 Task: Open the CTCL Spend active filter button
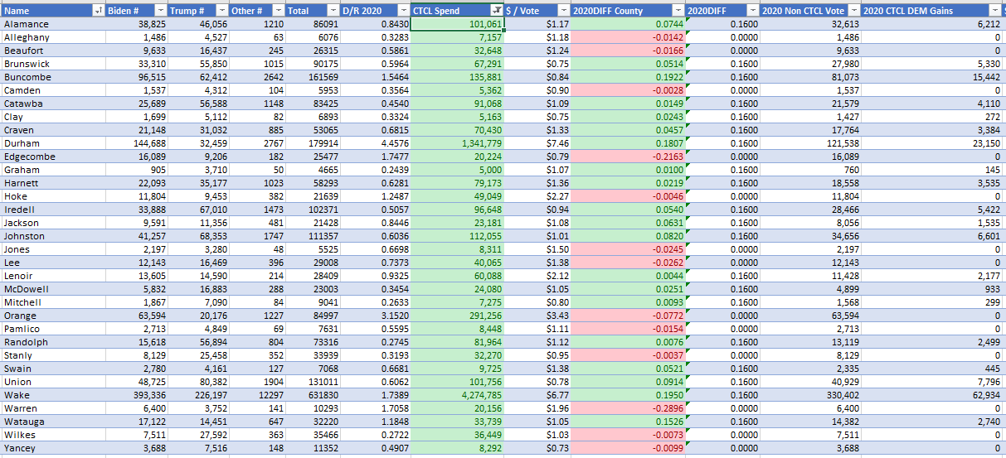(x=497, y=11)
